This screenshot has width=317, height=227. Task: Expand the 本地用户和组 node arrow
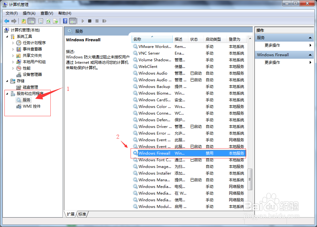coord(13,62)
